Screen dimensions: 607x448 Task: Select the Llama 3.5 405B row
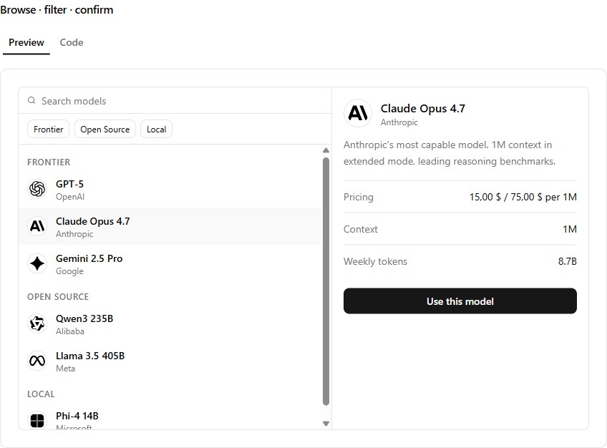(x=170, y=361)
